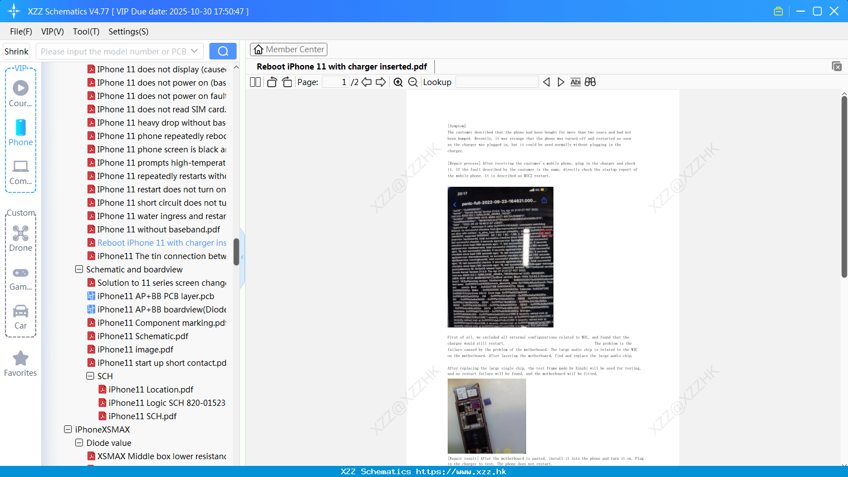848x477 pixels.
Task: Open iPhone11 image.pdf
Action: click(135, 349)
